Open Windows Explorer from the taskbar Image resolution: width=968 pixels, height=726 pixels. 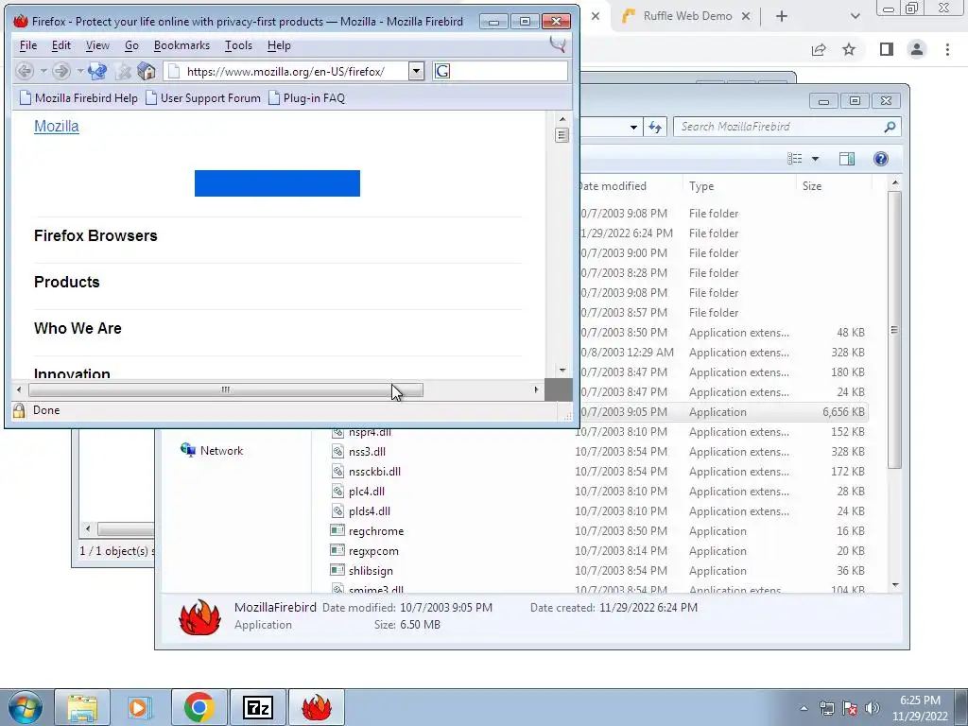coord(82,707)
